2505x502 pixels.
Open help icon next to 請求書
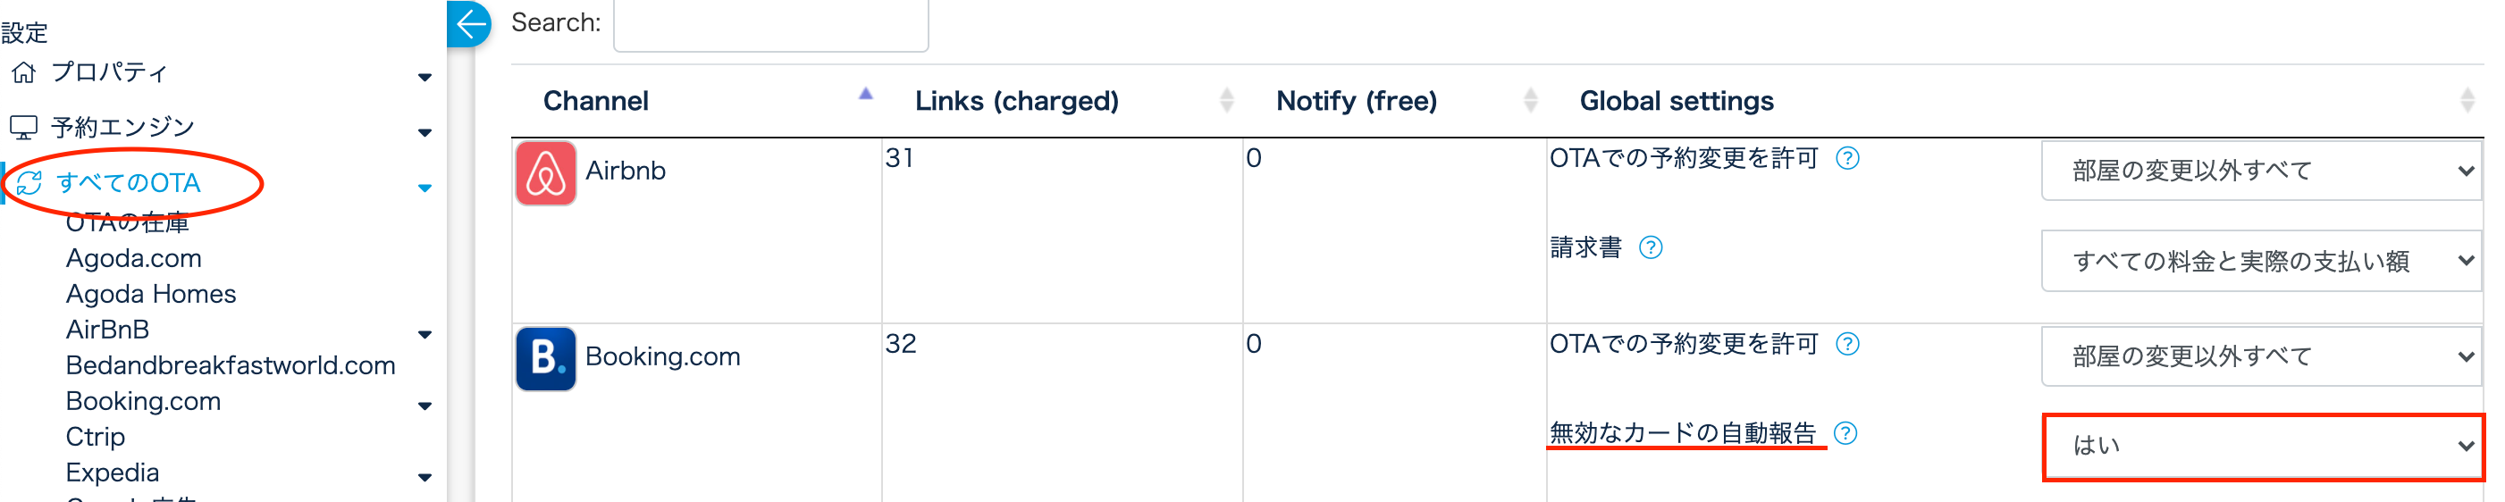[1651, 248]
